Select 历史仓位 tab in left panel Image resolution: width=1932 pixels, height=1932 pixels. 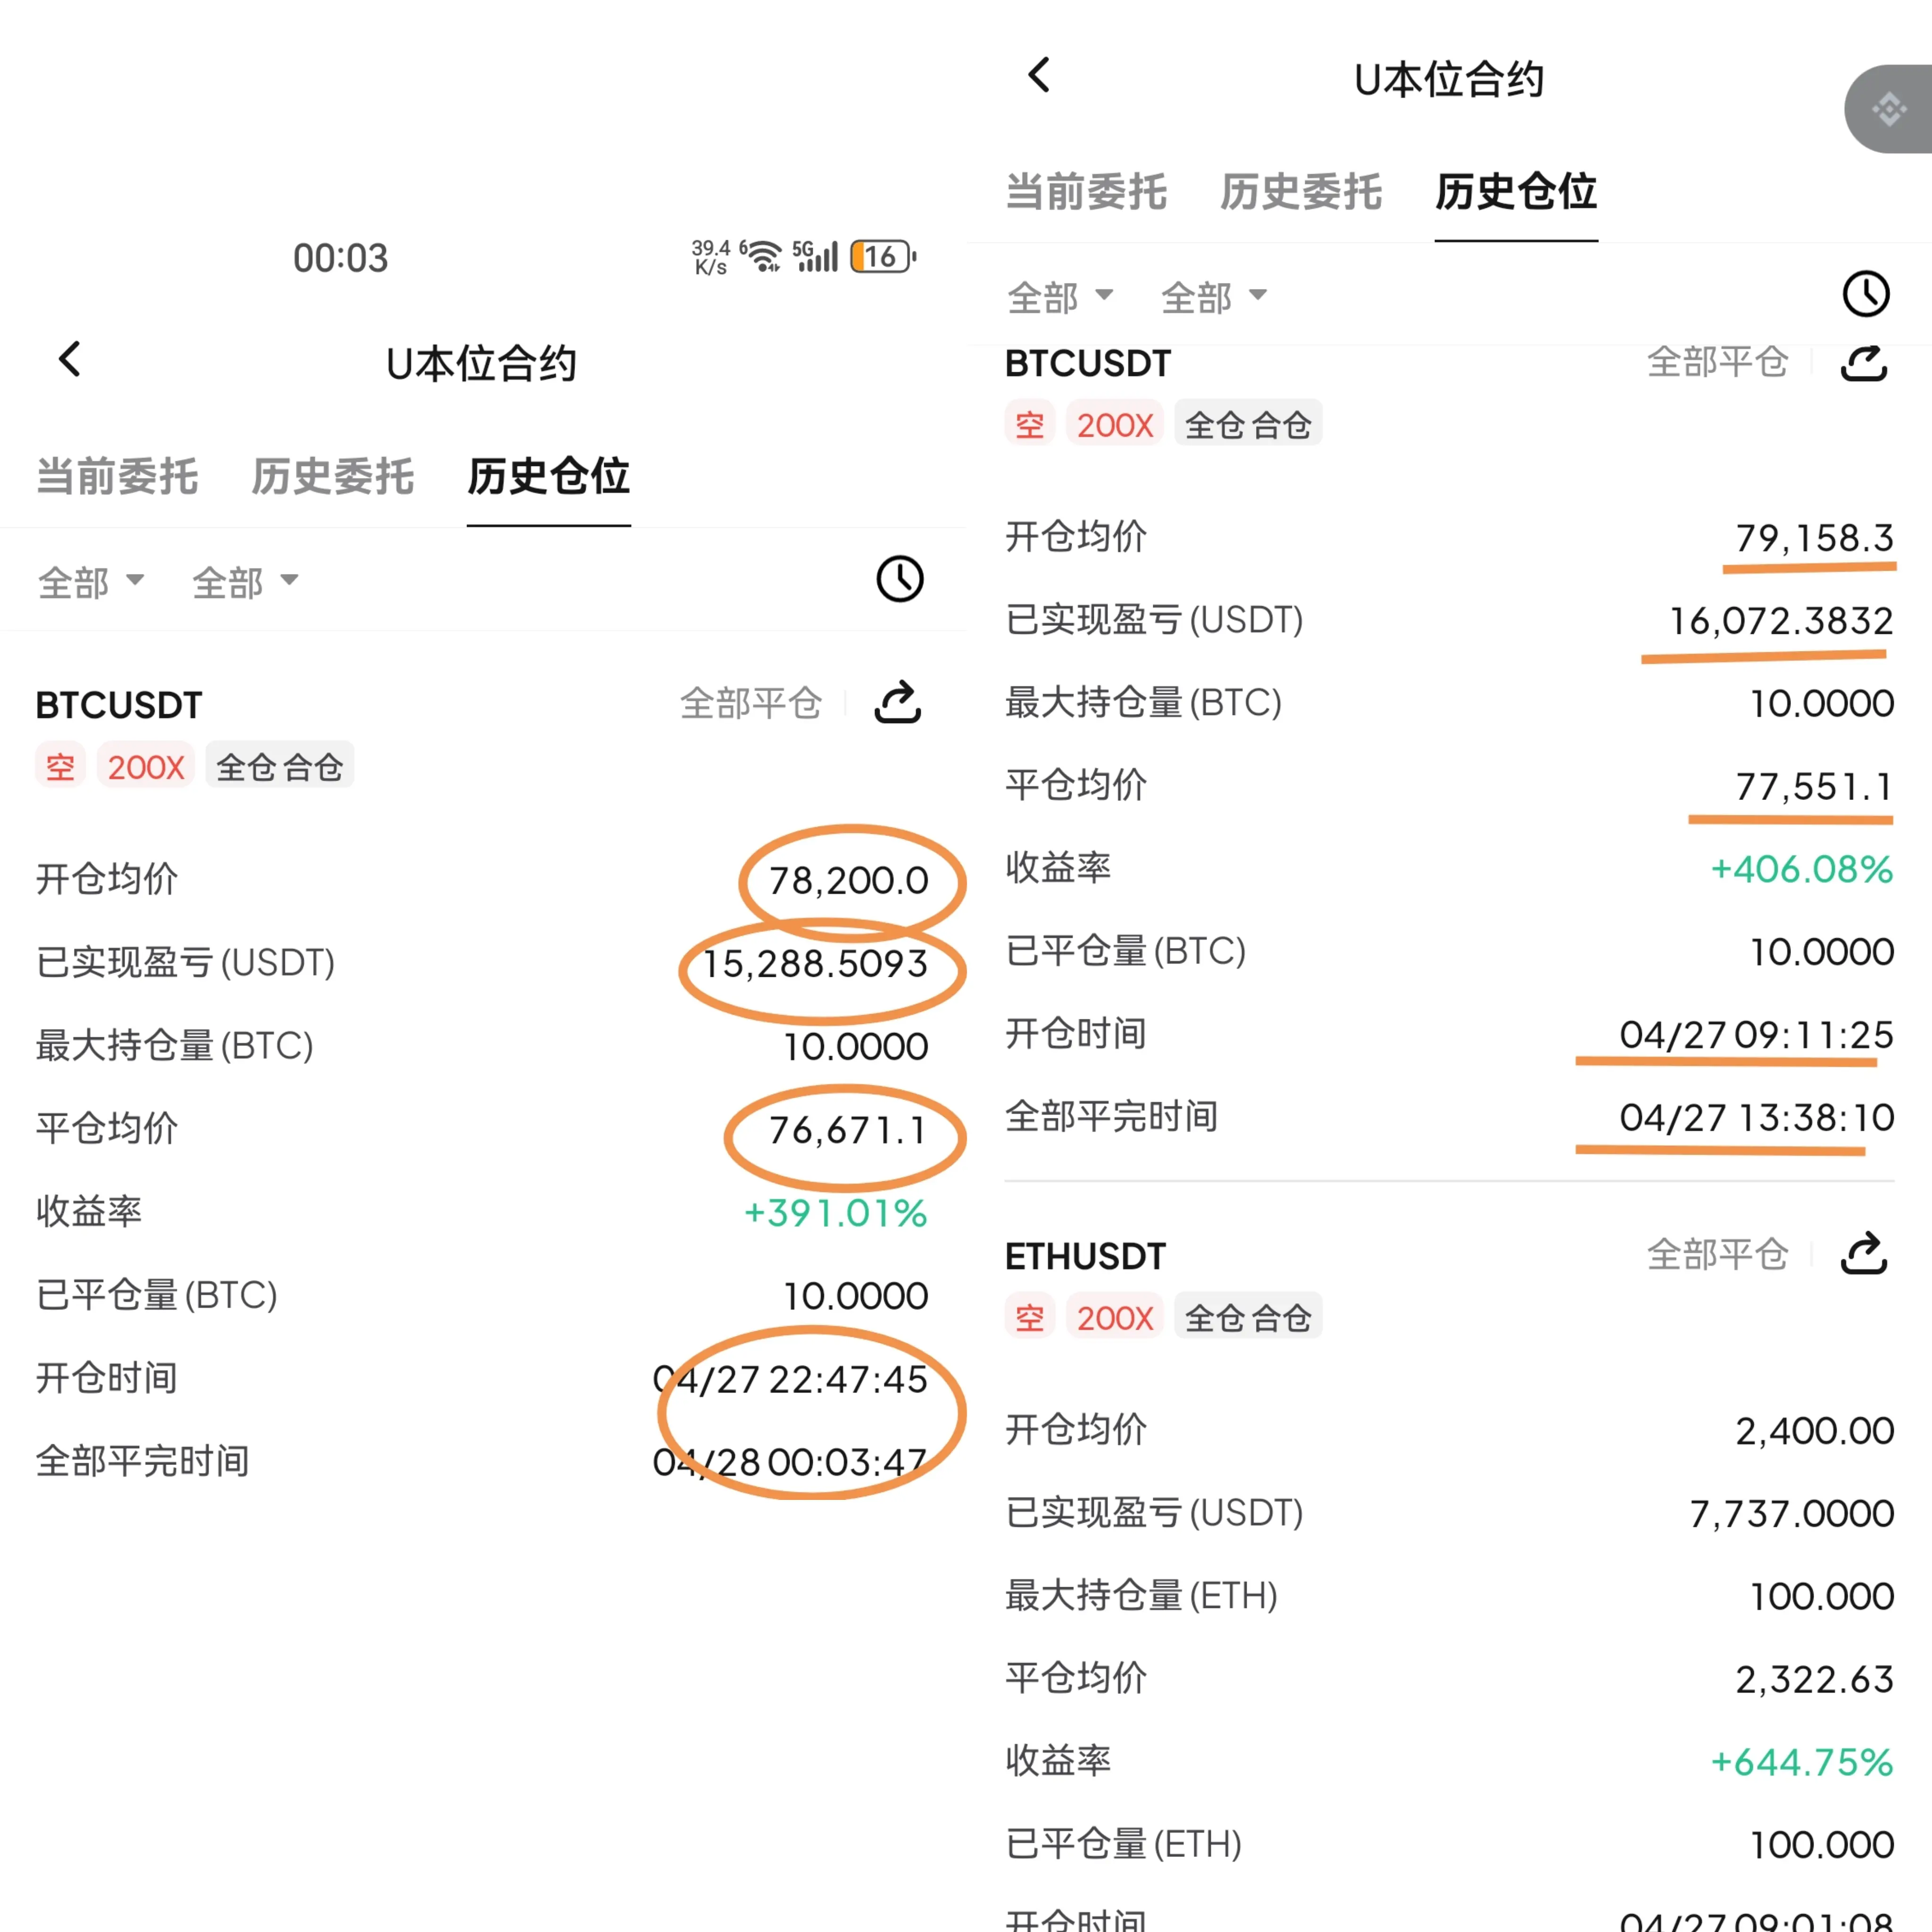click(x=548, y=476)
